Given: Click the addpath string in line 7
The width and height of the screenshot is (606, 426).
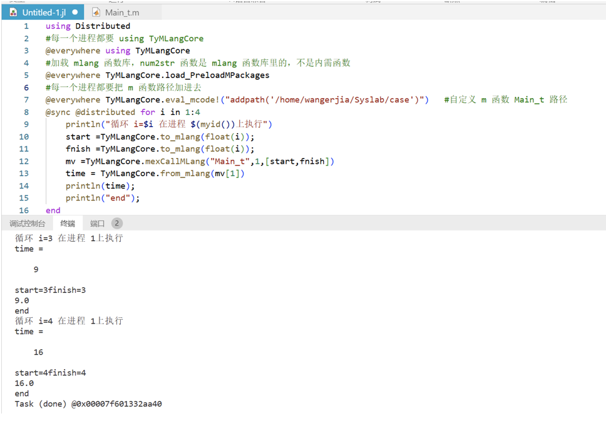Looking at the screenshot, I should pos(325,100).
